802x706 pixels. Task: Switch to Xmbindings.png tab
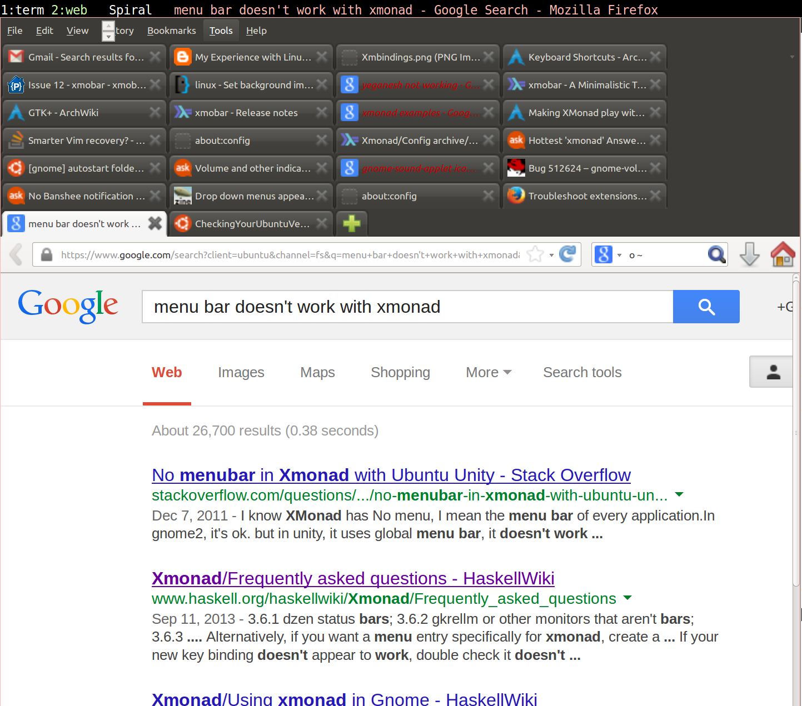click(x=418, y=57)
